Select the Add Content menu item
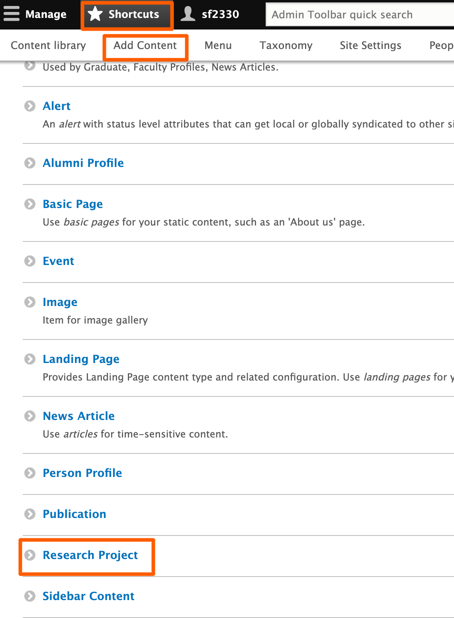454x618 pixels. click(x=145, y=45)
